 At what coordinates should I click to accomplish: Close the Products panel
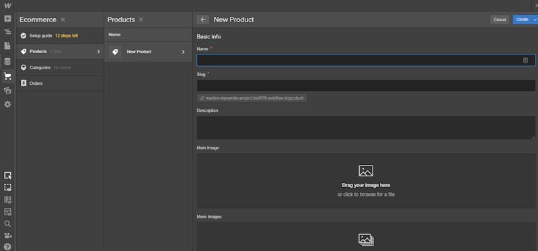click(141, 20)
